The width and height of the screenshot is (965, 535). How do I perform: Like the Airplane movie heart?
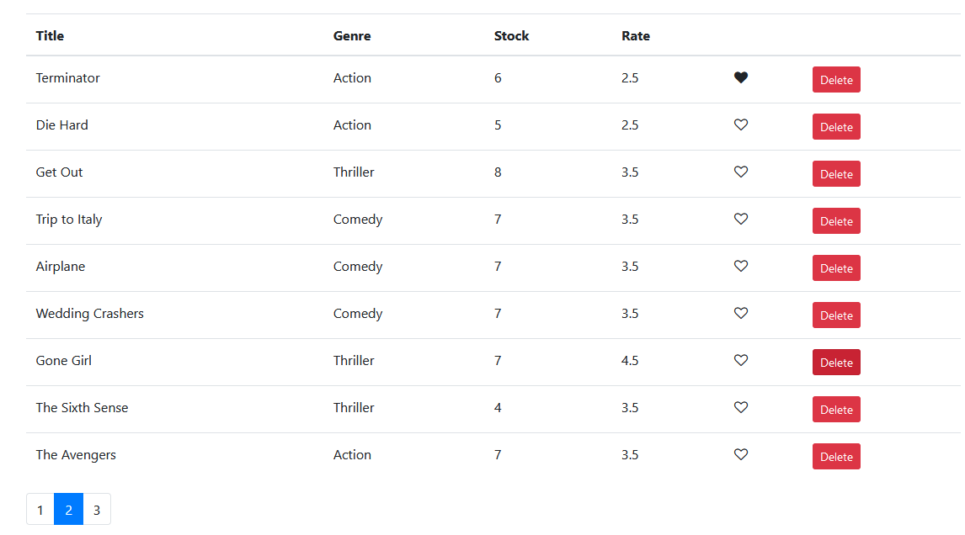pyautogui.click(x=741, y=267)
